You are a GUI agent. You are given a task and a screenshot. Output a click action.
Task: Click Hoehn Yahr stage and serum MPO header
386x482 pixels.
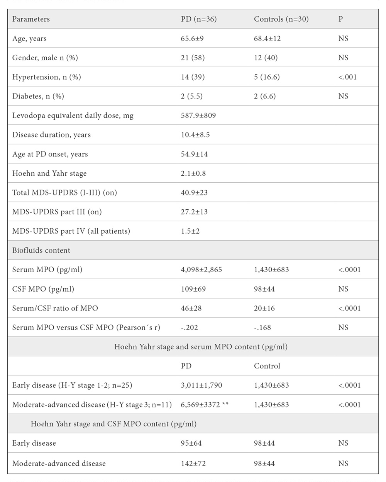pos(201,347)
